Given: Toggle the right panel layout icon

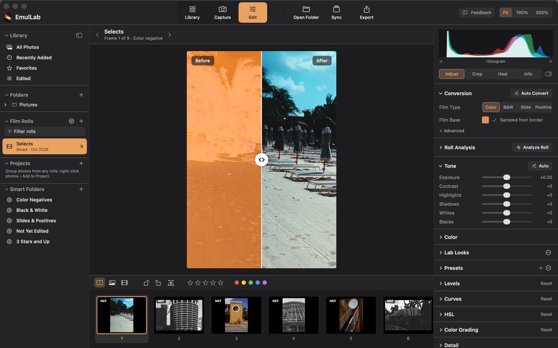Looking at the screenshot, I should (548, 74).
